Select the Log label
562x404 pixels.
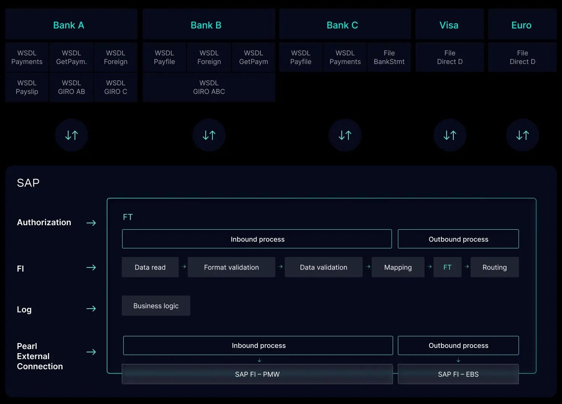tap(24, 309)
